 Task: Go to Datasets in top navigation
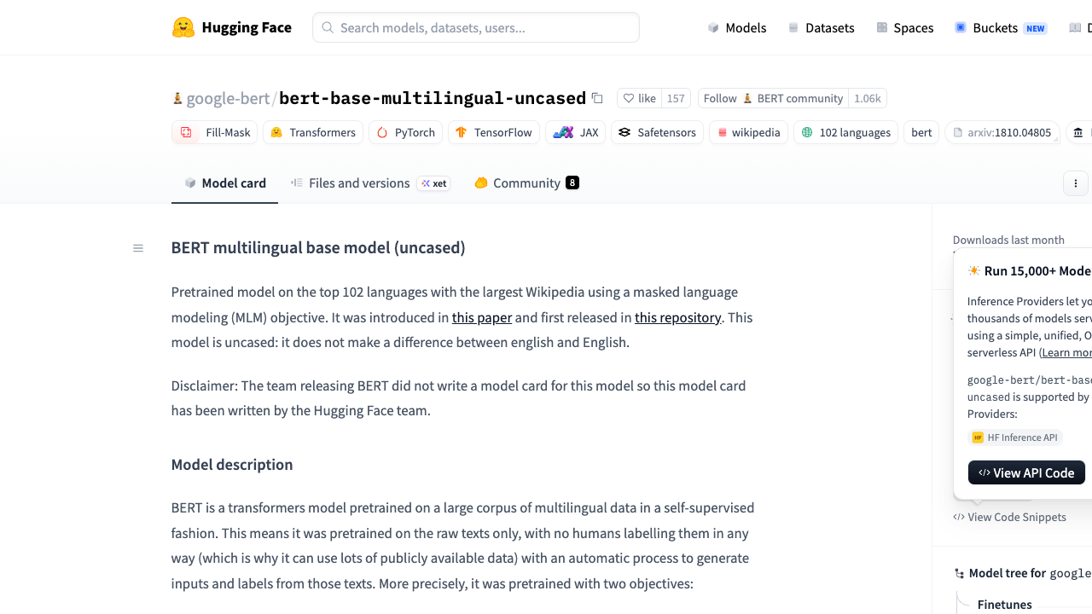[x=821, y=28]
